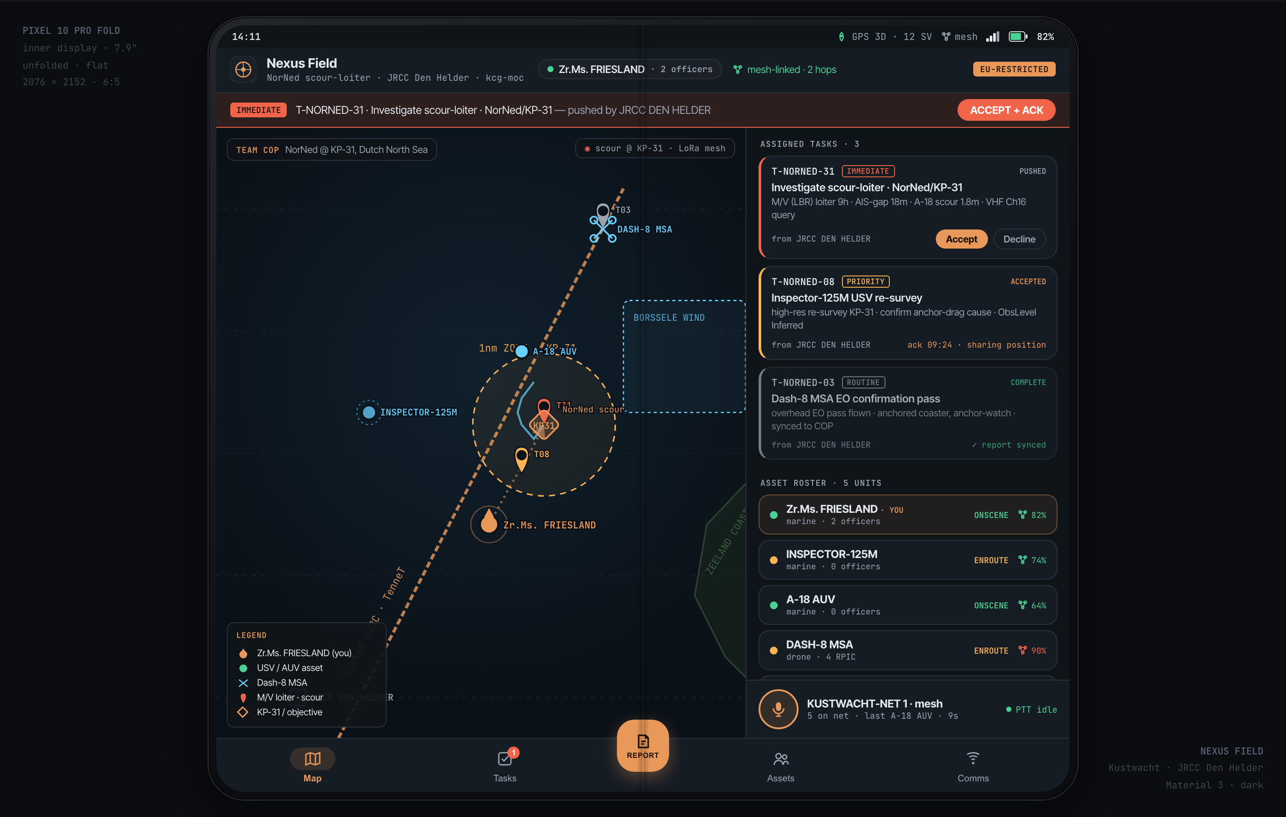The width and height of the screenshot is (1286, 817).
Task: Select the Zr.Ms. FRIESLAND own-ship marker
Action: [489, 524]
